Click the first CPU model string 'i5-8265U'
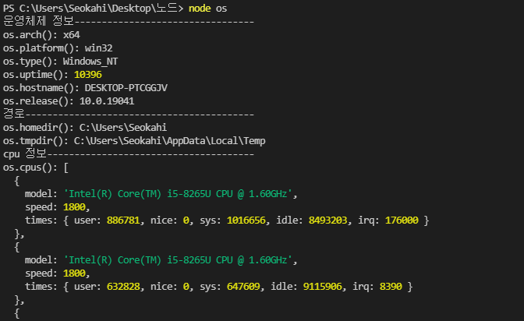The height and width of the screenshot is (321, 524). (x=189, y=194)
